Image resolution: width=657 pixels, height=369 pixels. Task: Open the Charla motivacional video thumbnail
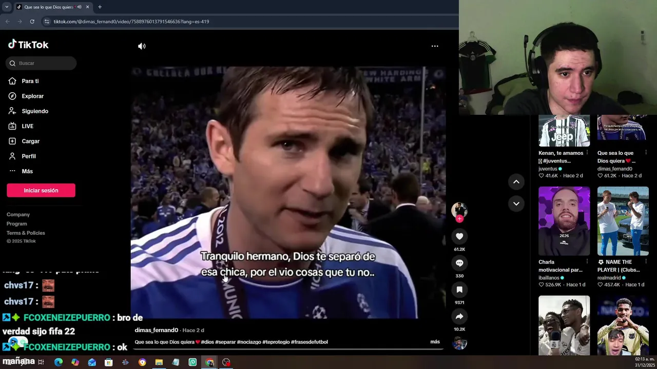(x=564, y=221)
